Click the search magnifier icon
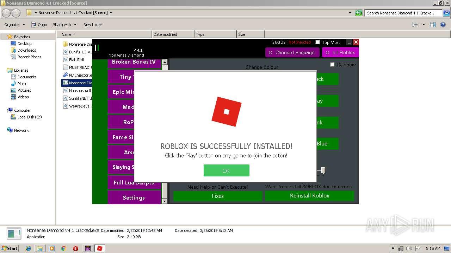 pos(446,13)
